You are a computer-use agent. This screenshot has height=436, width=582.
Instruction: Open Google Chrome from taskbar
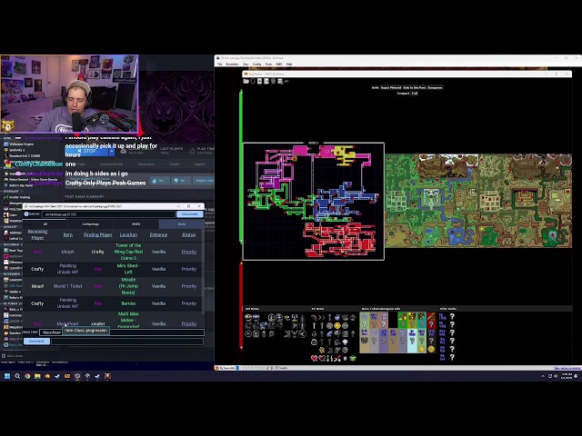(x=27, y=376)
